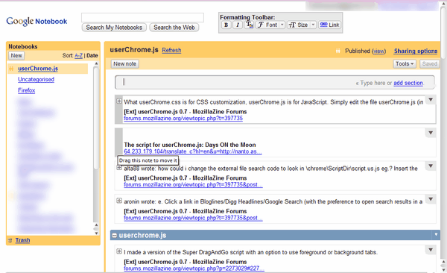Click Search My Notebooks button

(114, 28)
